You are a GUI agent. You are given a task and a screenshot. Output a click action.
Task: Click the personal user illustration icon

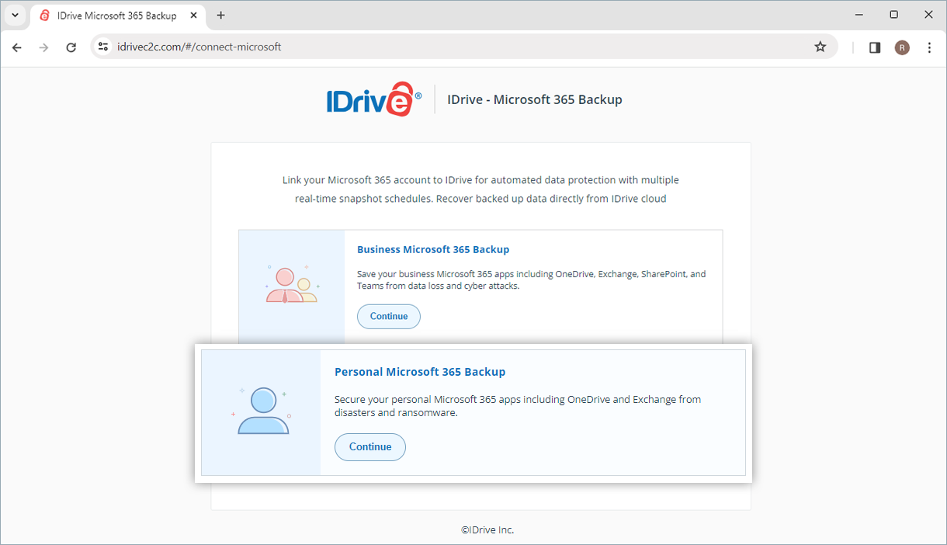[x=263, y=411]
